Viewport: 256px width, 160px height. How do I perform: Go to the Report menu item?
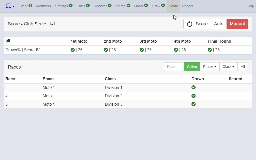(187, 6)
